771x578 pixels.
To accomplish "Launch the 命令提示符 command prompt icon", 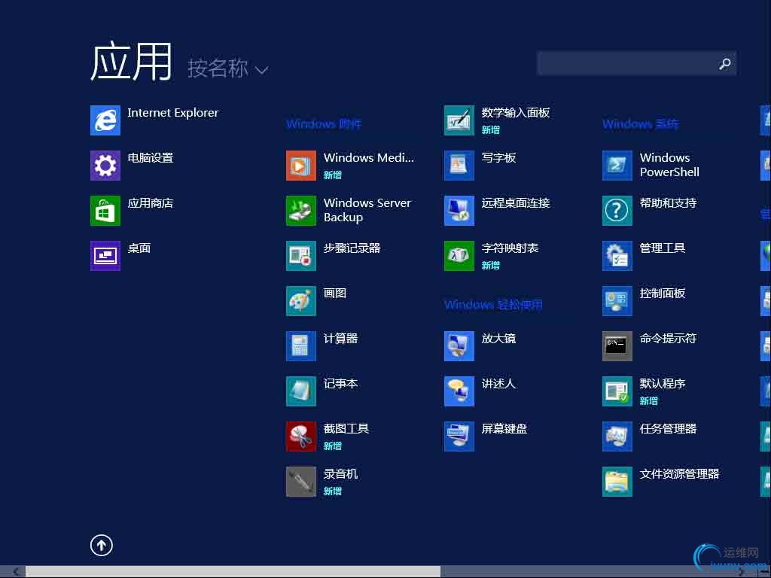I will [617, 346].
